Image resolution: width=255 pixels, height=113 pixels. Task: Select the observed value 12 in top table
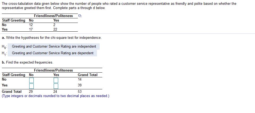(x=31, y=25)
